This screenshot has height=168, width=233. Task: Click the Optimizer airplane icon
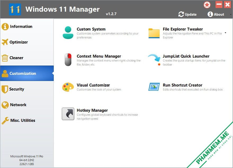pos(5,42)
